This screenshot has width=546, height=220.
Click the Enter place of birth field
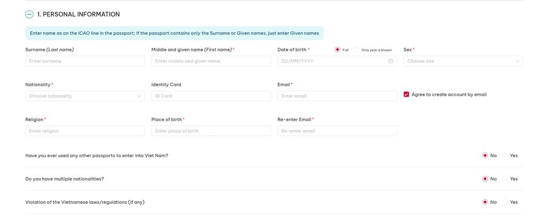(211, 131)
